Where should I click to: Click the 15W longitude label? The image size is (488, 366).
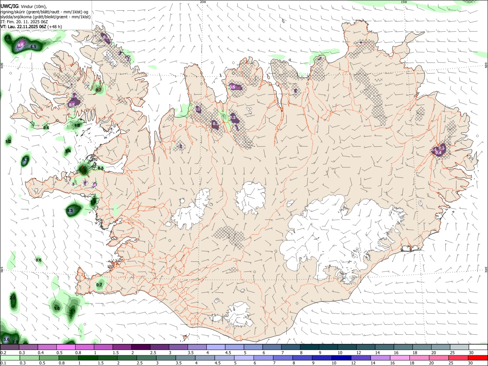point(404,2)
